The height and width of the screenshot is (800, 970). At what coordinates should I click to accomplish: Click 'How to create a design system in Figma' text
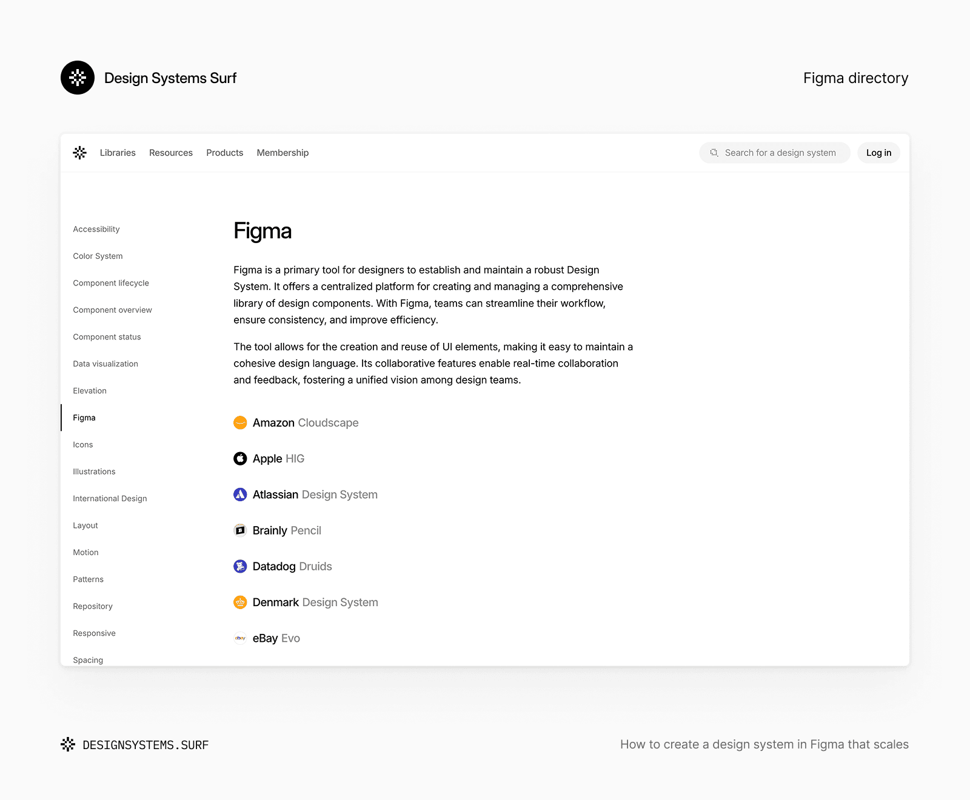(x=764, y=744)
